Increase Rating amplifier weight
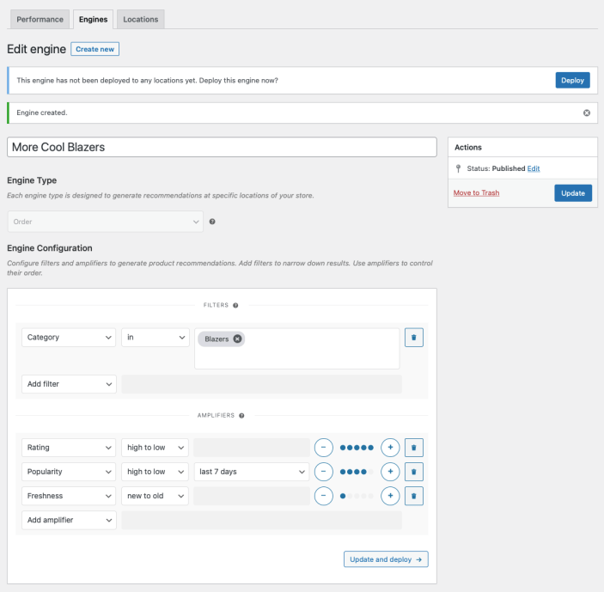Viewport: 604px width, 592px height. click(x=390, y=448)
